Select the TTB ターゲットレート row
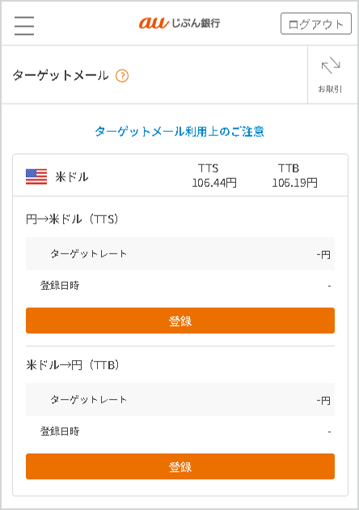Image resolution: width=359 pixels, height=510 pixels. (180, 399)
